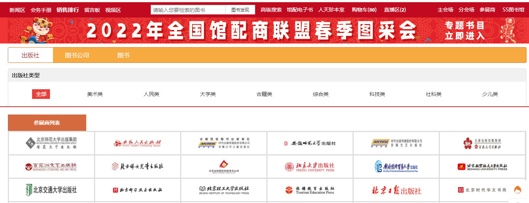Select 北京日报出版社 publisher logo

pos(396,190)
